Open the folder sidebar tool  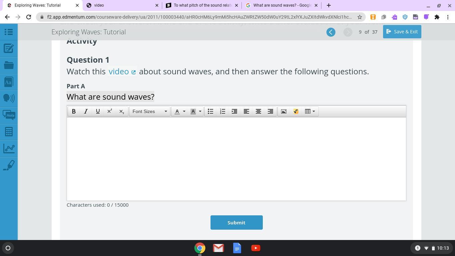point(9,65)
